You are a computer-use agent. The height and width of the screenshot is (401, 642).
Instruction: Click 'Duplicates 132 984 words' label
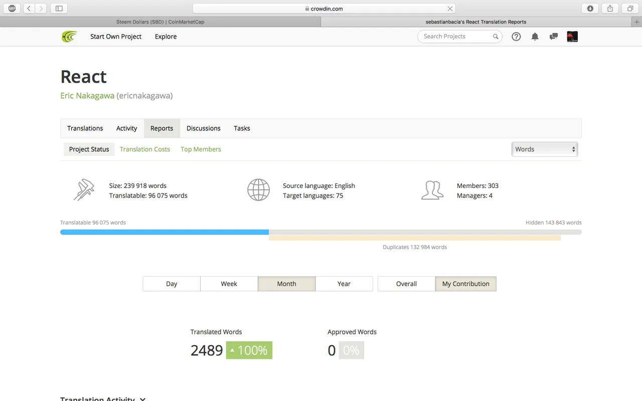(415, 247)
